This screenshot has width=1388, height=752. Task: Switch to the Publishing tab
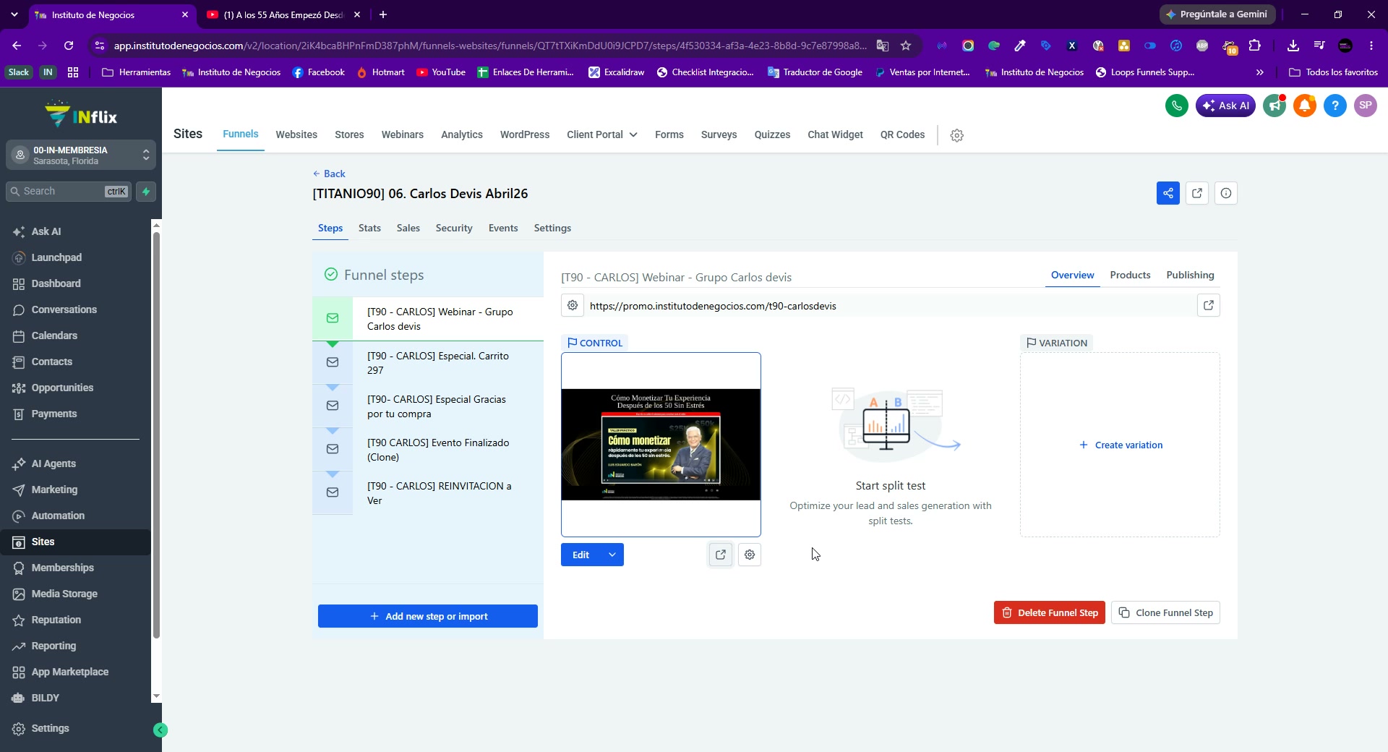coord(1190,275)
